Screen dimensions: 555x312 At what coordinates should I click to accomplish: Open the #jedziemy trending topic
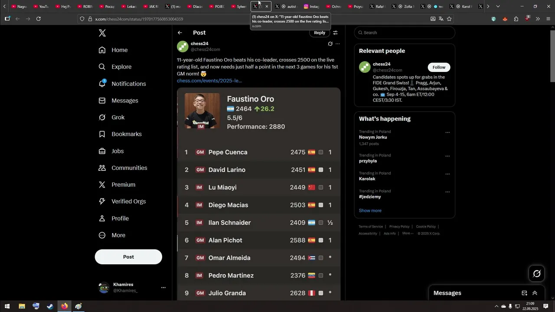370,197
